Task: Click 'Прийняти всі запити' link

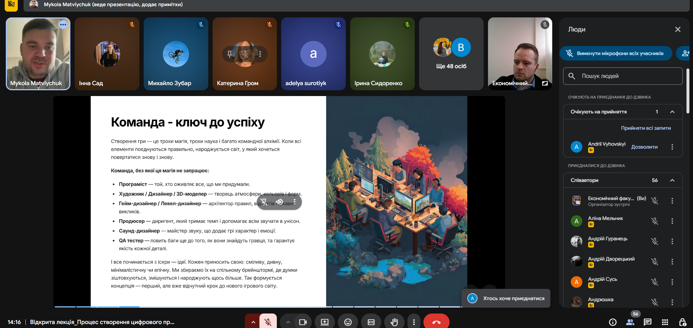Action: point(645,128)
